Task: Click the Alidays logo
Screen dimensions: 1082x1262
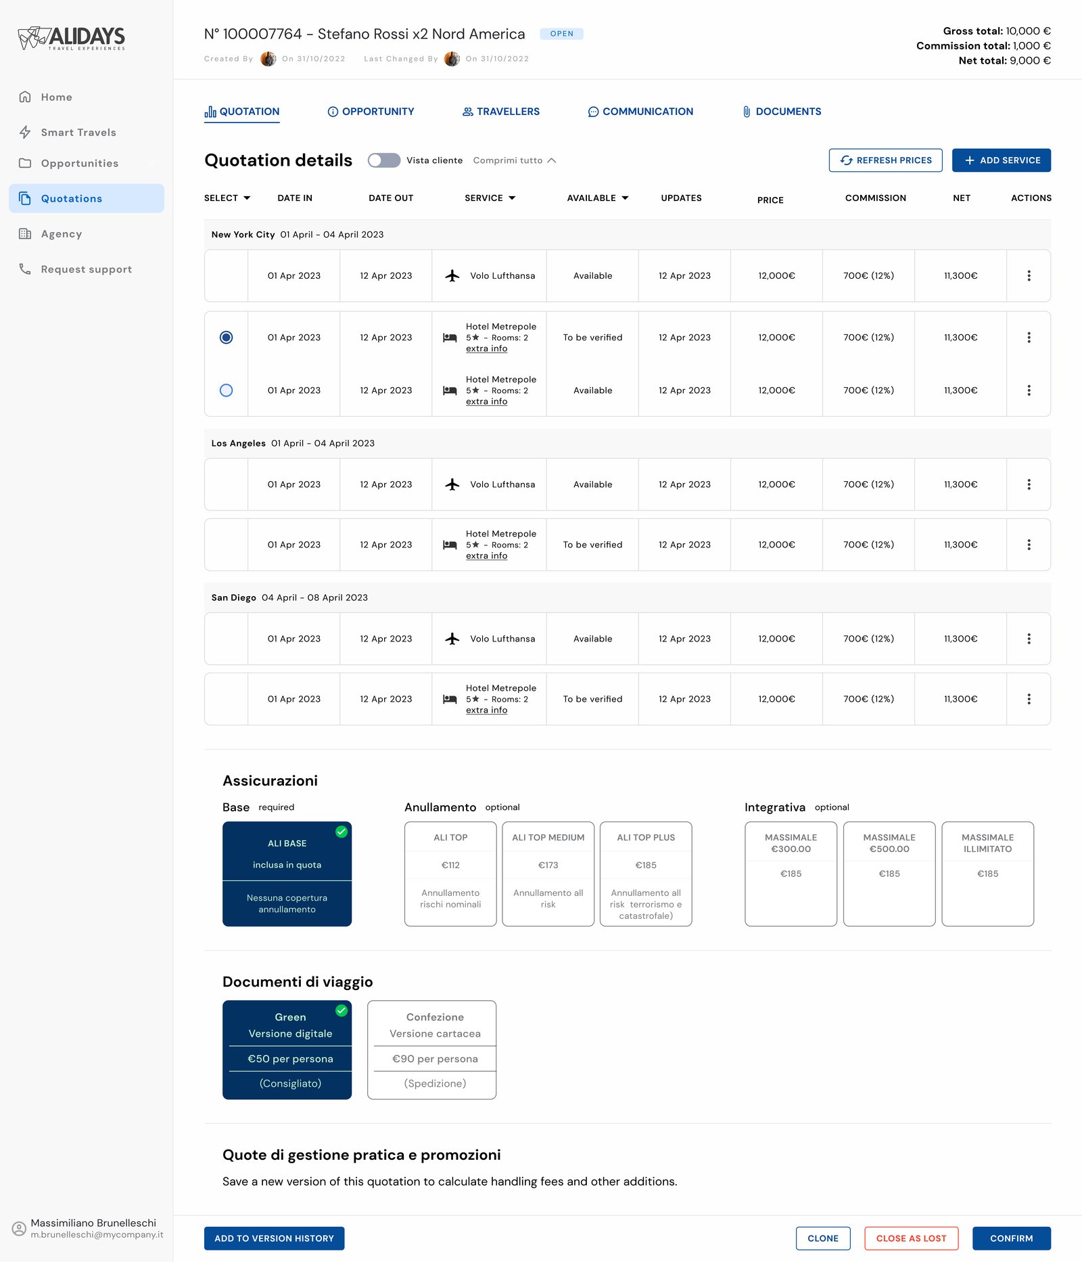Action: pos(72,38)
